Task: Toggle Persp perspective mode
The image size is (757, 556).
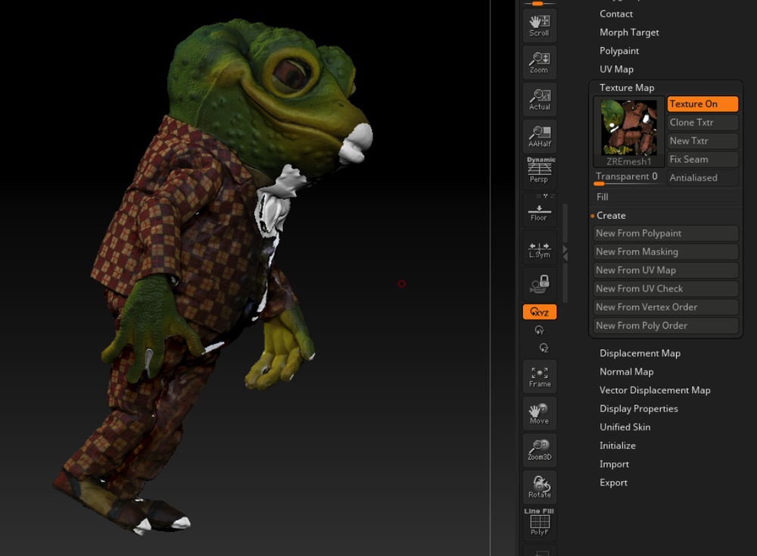Action: click(x=539, y=171)
